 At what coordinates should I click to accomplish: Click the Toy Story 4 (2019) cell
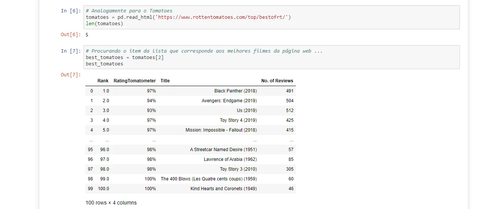[238, 120]
